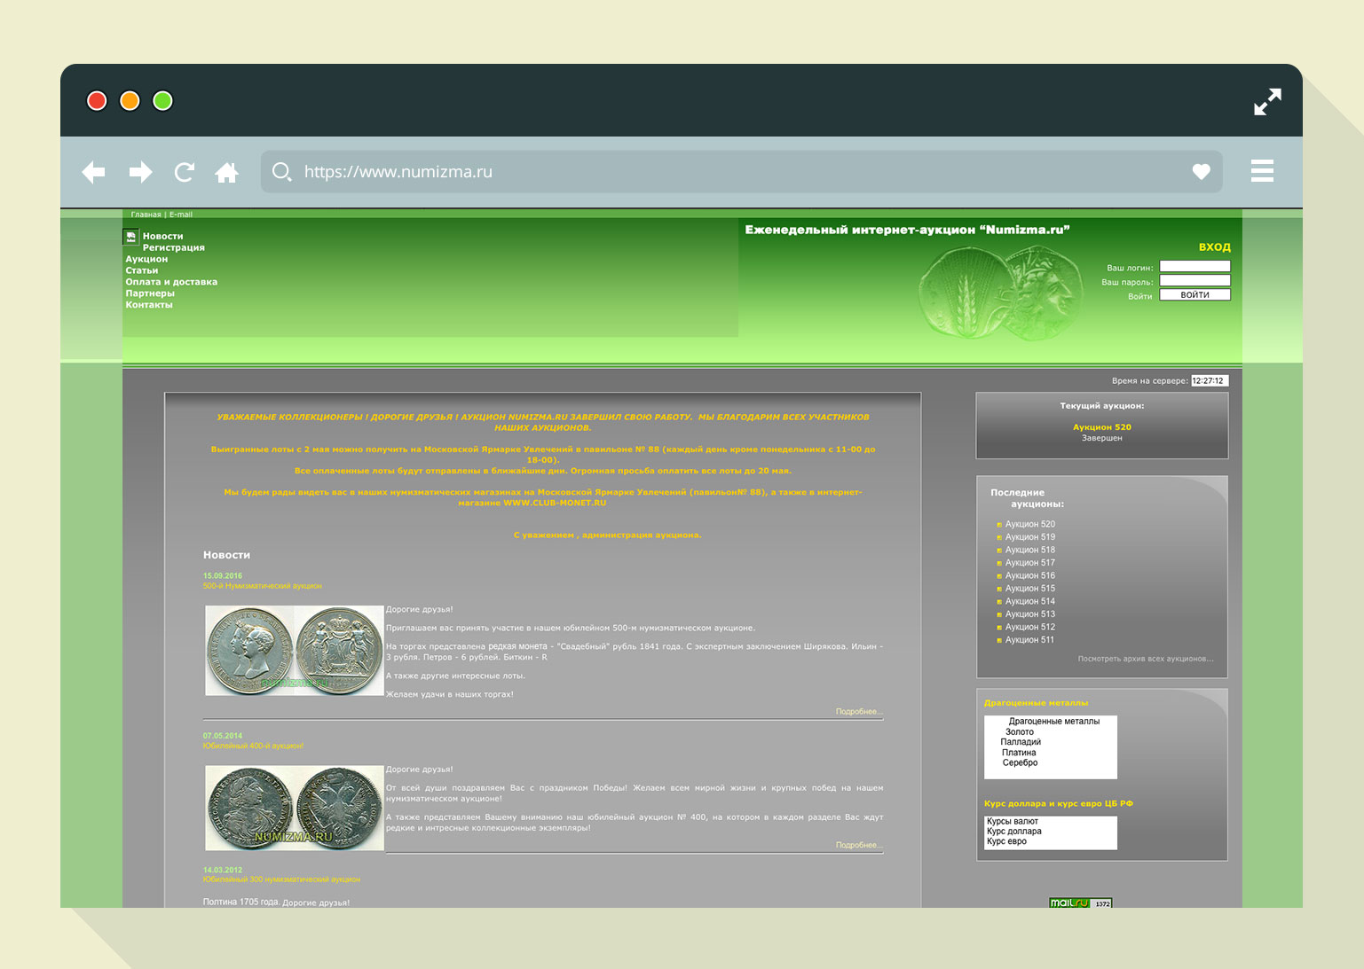This screenshot has width=1364, height=969.
Task: Click Курс доллара in currency box
Action: pos(1014,832)
